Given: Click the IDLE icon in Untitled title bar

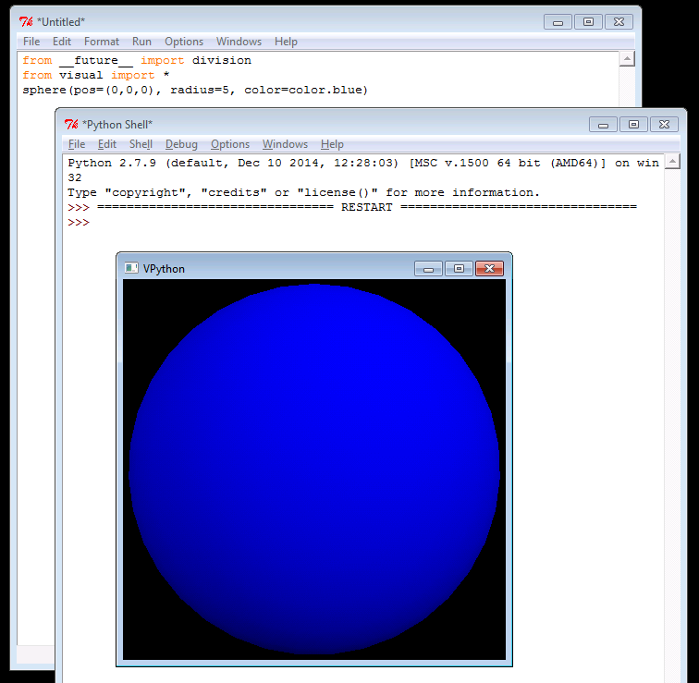Looking at the screenshot, I should 26,21.
